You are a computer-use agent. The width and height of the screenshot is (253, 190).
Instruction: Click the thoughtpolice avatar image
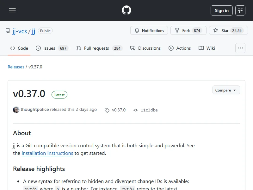[x=16, y=110]
